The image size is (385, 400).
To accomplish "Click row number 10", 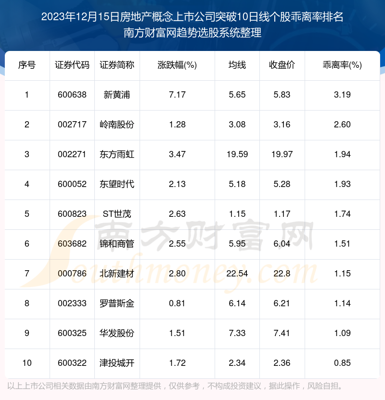I will [x=27, y=363].
